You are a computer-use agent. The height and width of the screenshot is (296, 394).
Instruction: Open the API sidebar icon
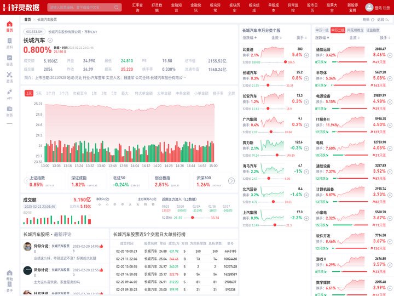click(x=9, y=92)
